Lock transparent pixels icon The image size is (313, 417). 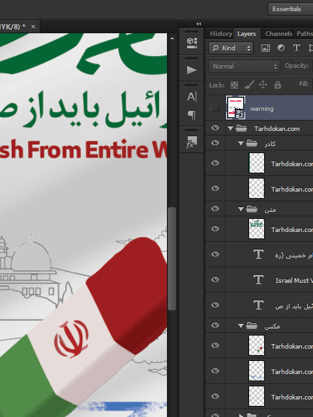pos(235,85)
